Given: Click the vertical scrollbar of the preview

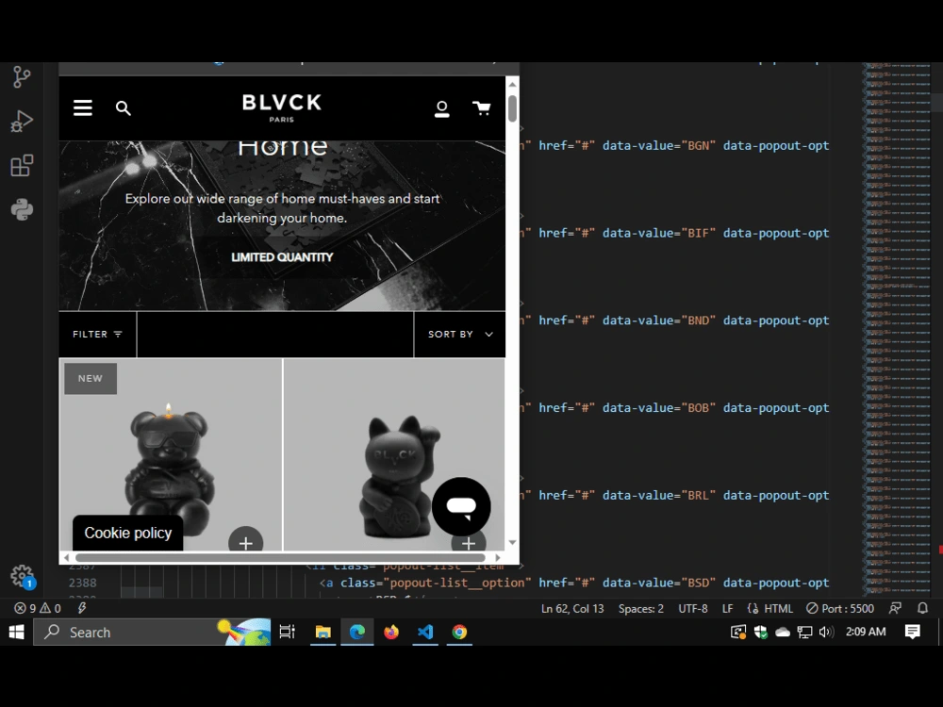Looking at the screenshot, I should (x=512, y=108).
